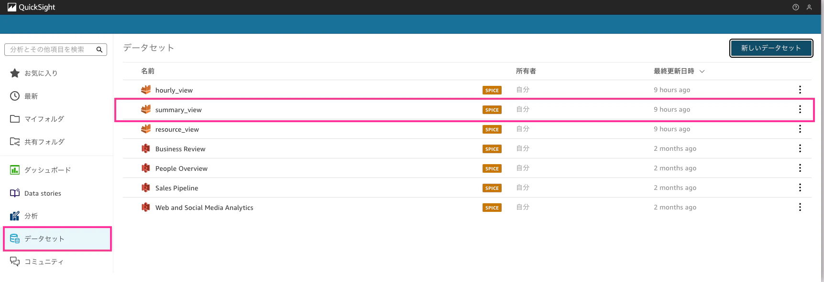
Task: Click the Data stories book icon
Action: (x=15, y=193)
